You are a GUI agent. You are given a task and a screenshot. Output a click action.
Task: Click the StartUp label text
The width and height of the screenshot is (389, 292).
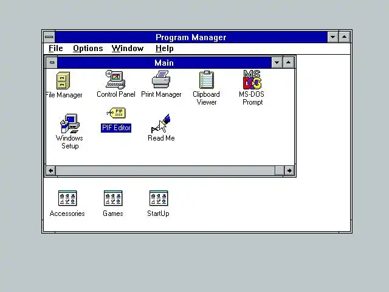point(158,214)
